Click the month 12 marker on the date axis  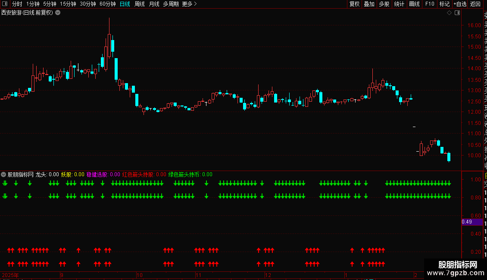click(x=268, y=275)
